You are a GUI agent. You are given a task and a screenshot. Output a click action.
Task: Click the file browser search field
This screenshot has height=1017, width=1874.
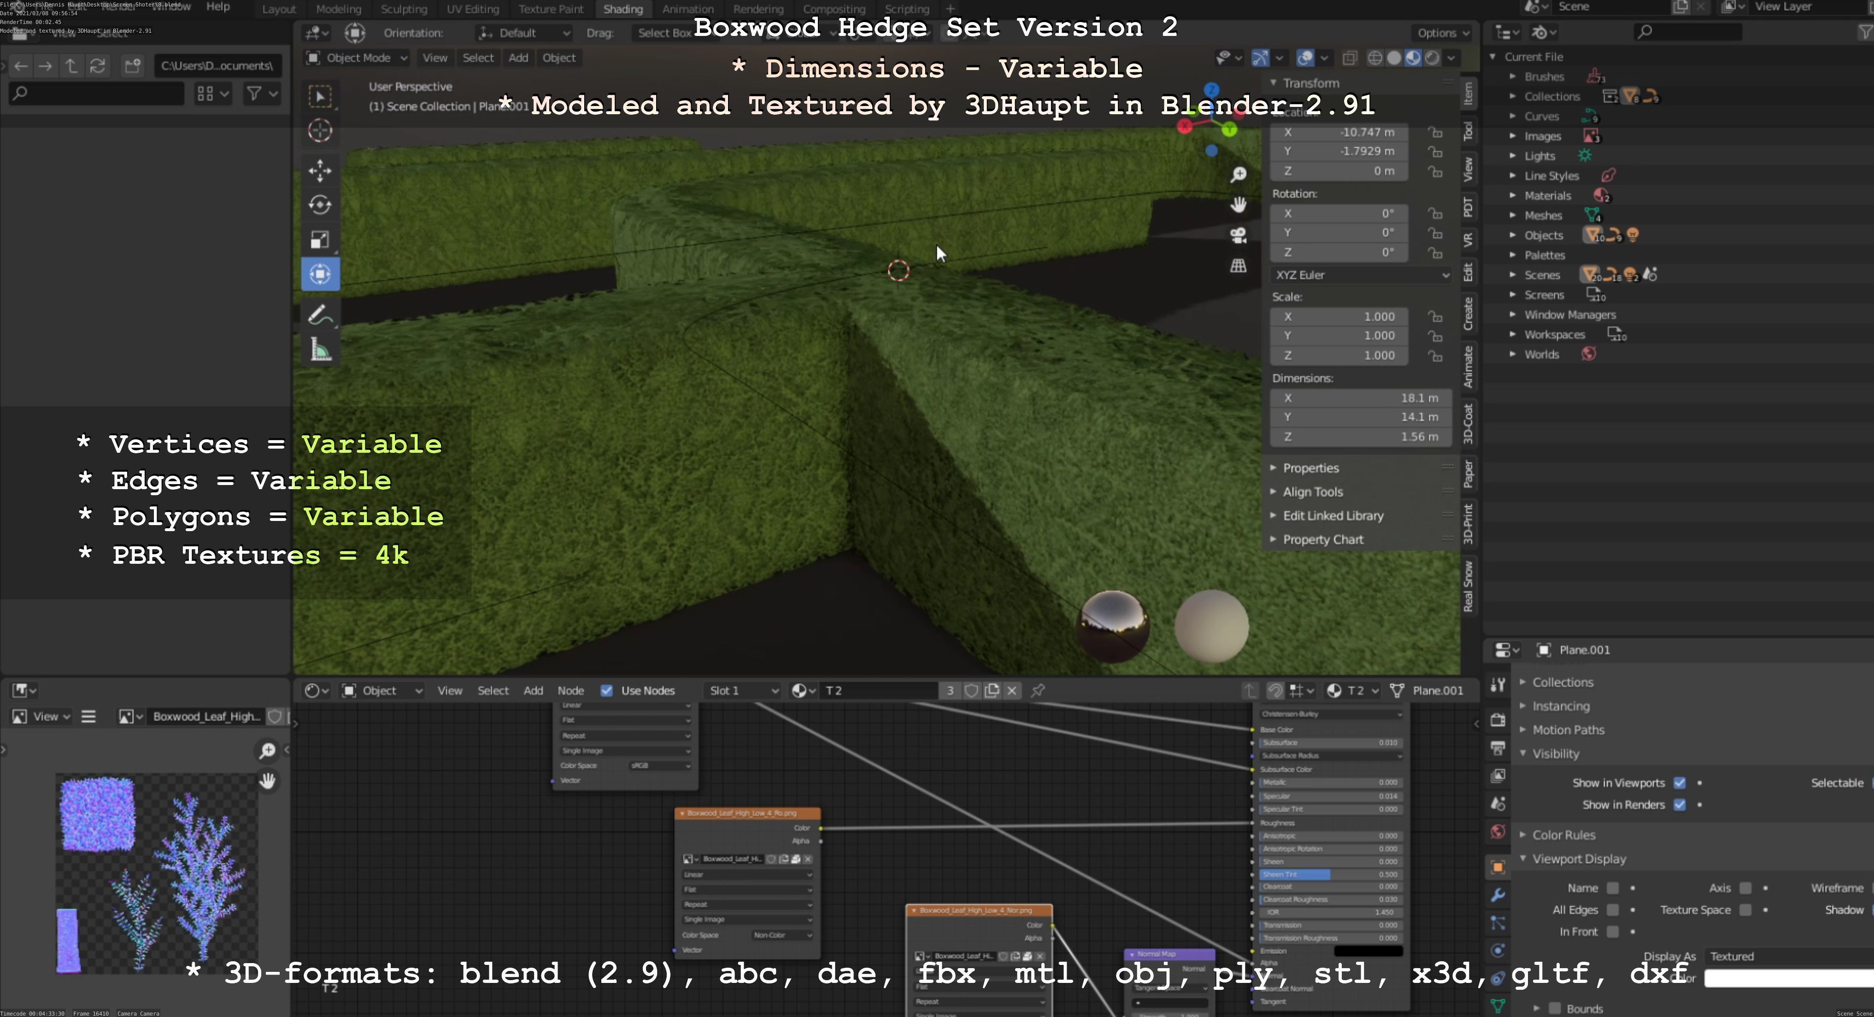[96, 94]
